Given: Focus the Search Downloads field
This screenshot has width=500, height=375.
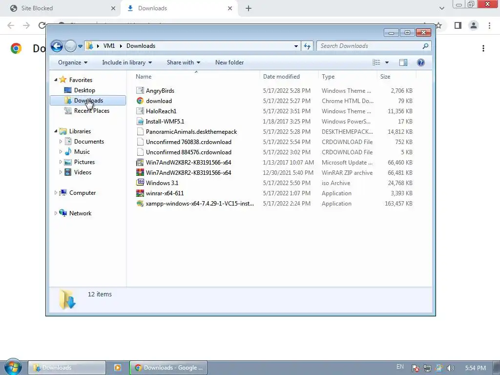Looking at the screenshot, I should pos(374,46).
